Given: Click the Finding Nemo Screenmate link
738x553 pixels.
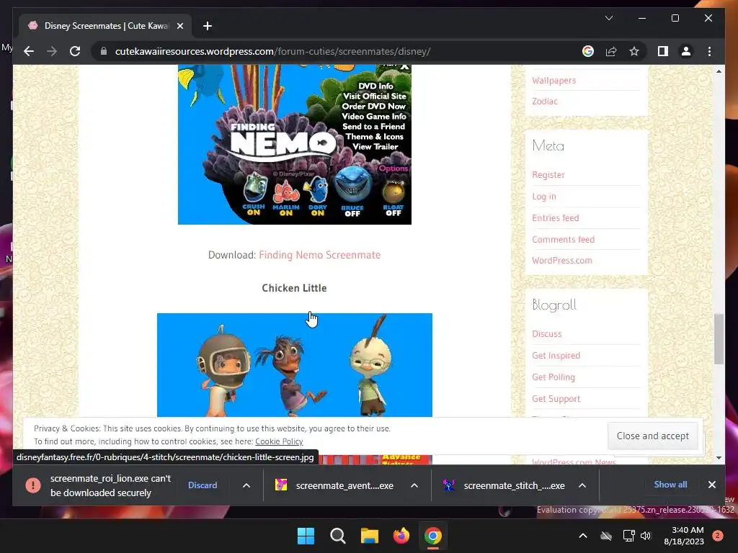Looking at the screenshot, I should coord(319,255).
